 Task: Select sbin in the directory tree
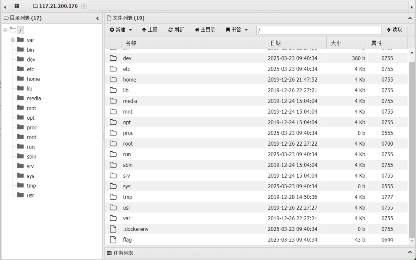(x=31, y=157)
